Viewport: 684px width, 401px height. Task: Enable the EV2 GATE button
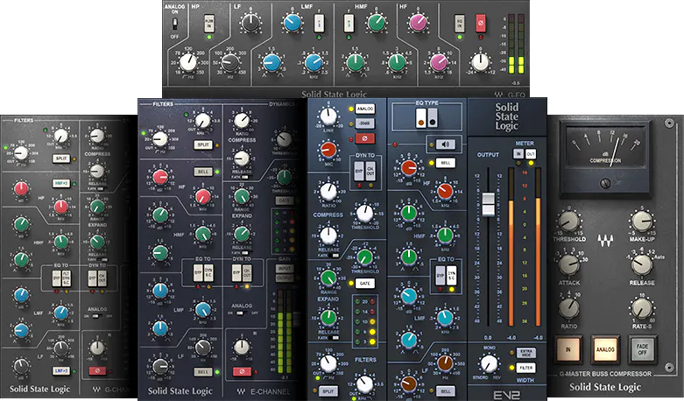[365, 284]
